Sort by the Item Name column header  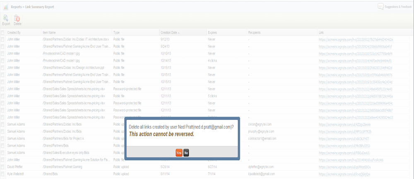[49, 33]
